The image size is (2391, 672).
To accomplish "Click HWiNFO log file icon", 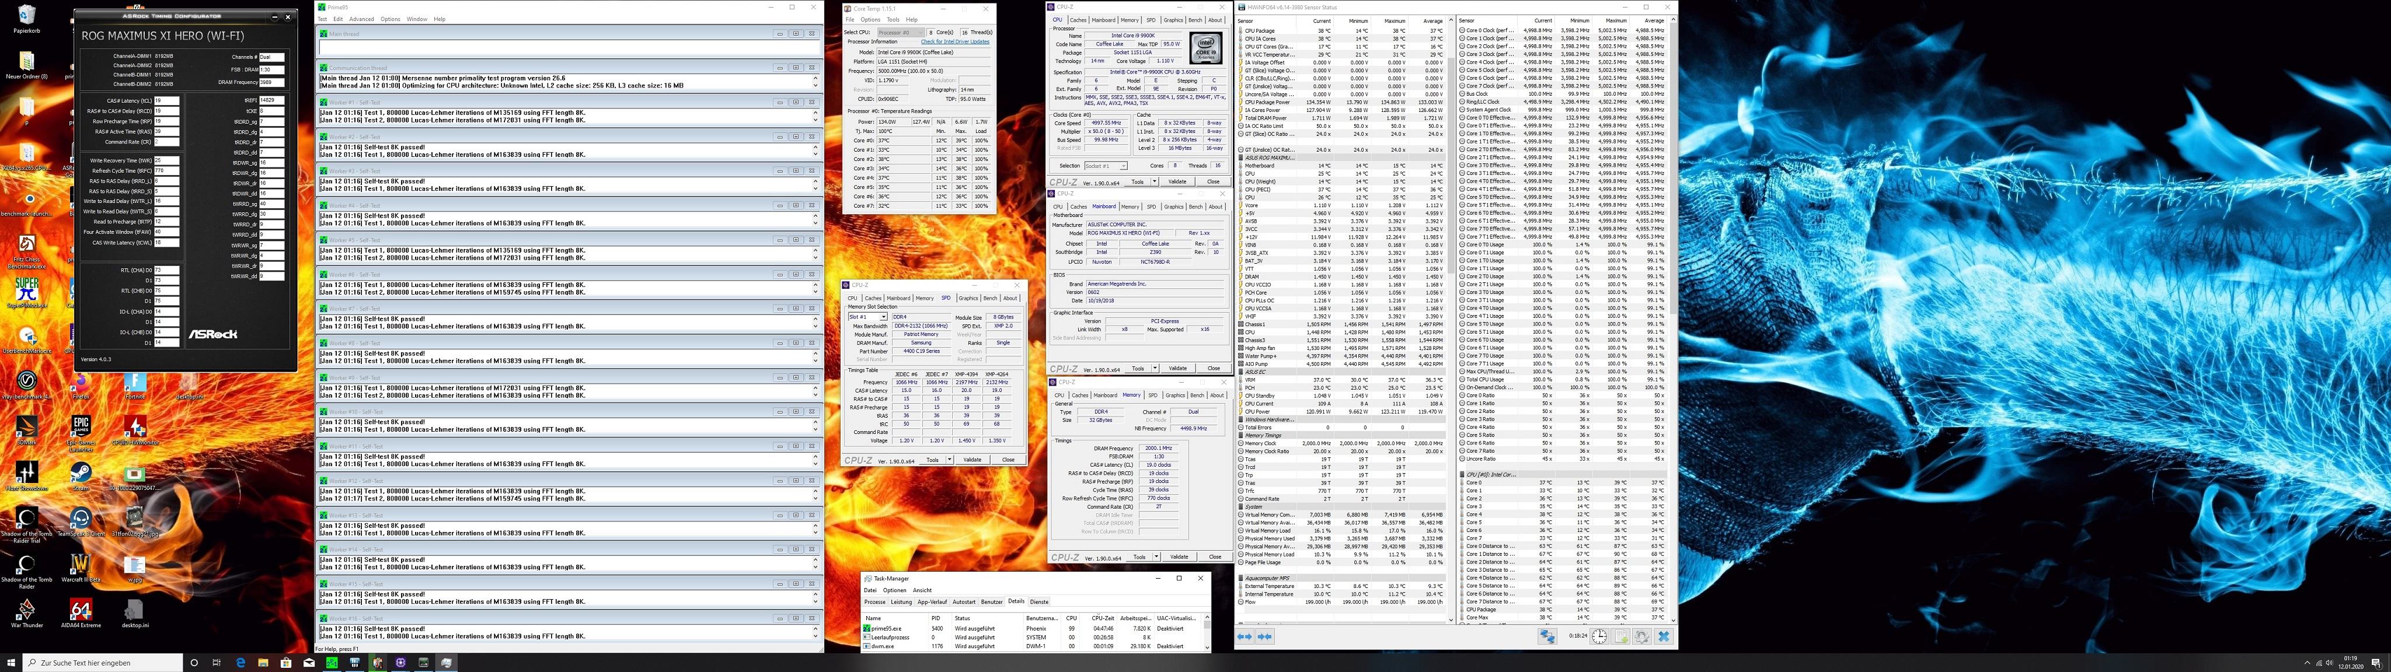I will 1620,637.
